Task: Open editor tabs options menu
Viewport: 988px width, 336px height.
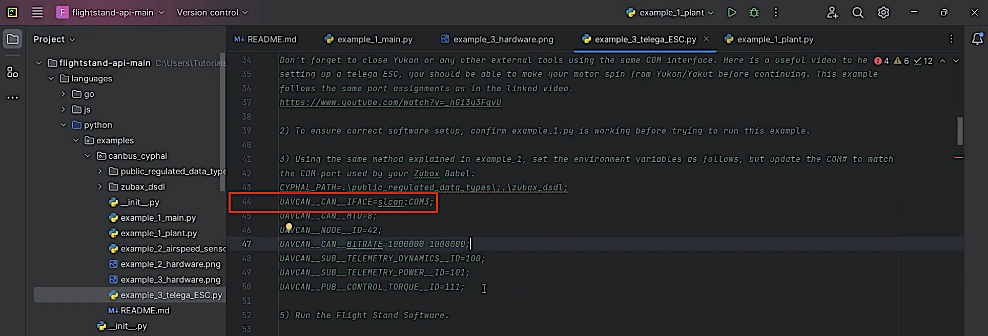Action: (951, 39)
